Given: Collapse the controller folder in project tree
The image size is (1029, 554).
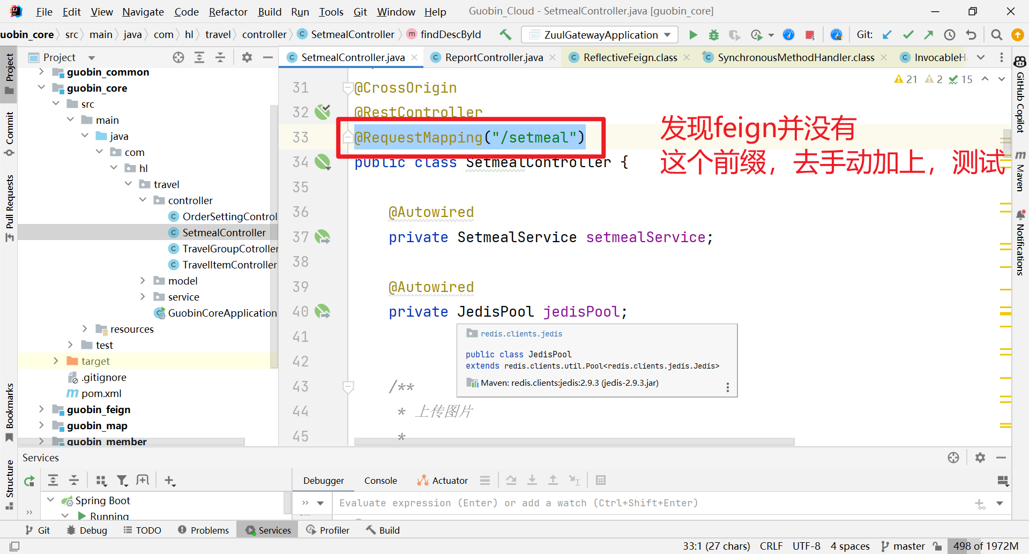Looking at the screenshot, I should 143,200.
